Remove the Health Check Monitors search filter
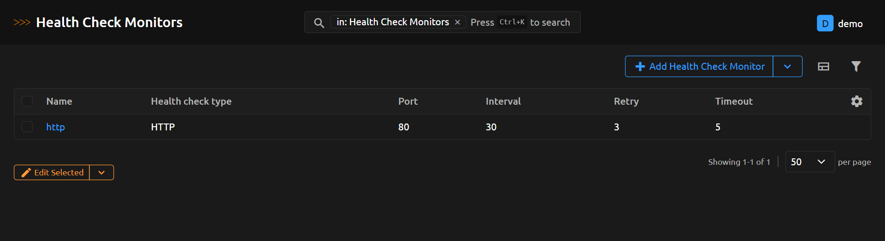This screenshot has height=241, width=885. [x=457, y=22]
